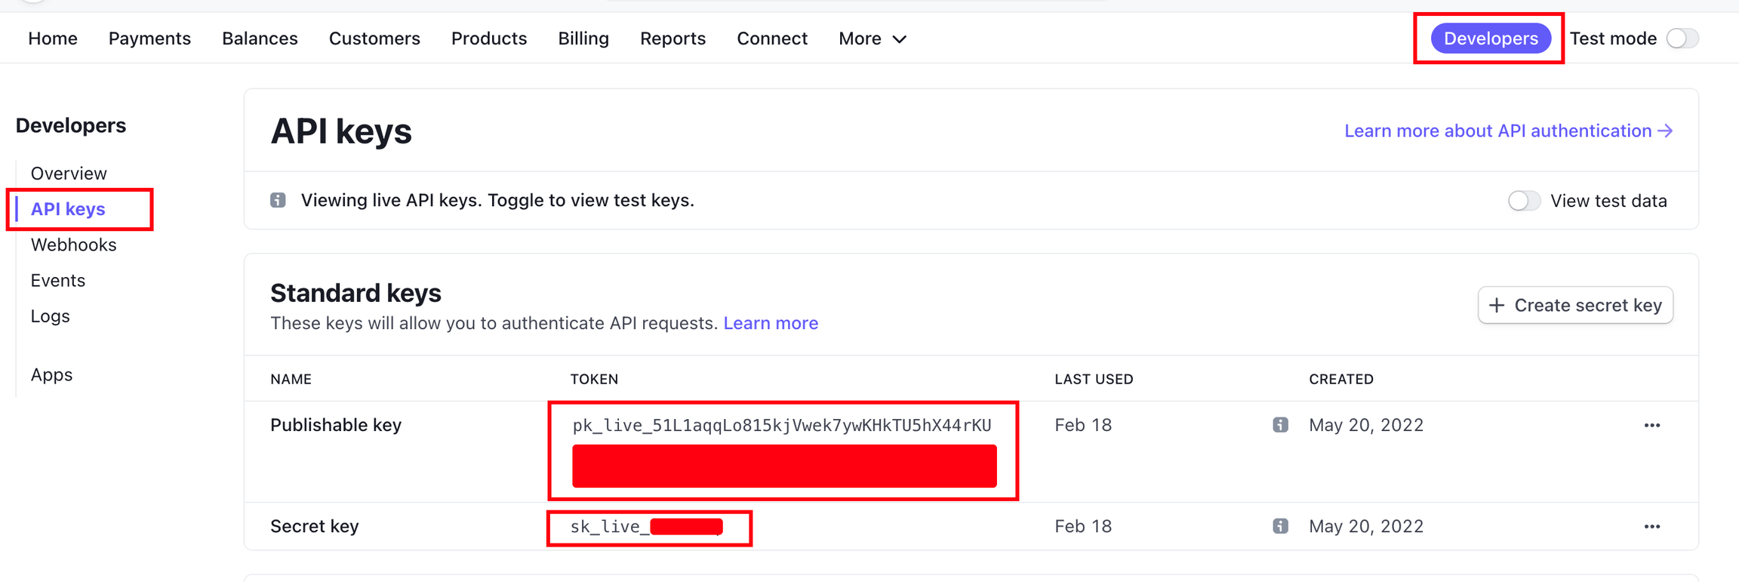
Task: Open Apps in sidebar
Action: click(51, 375)
